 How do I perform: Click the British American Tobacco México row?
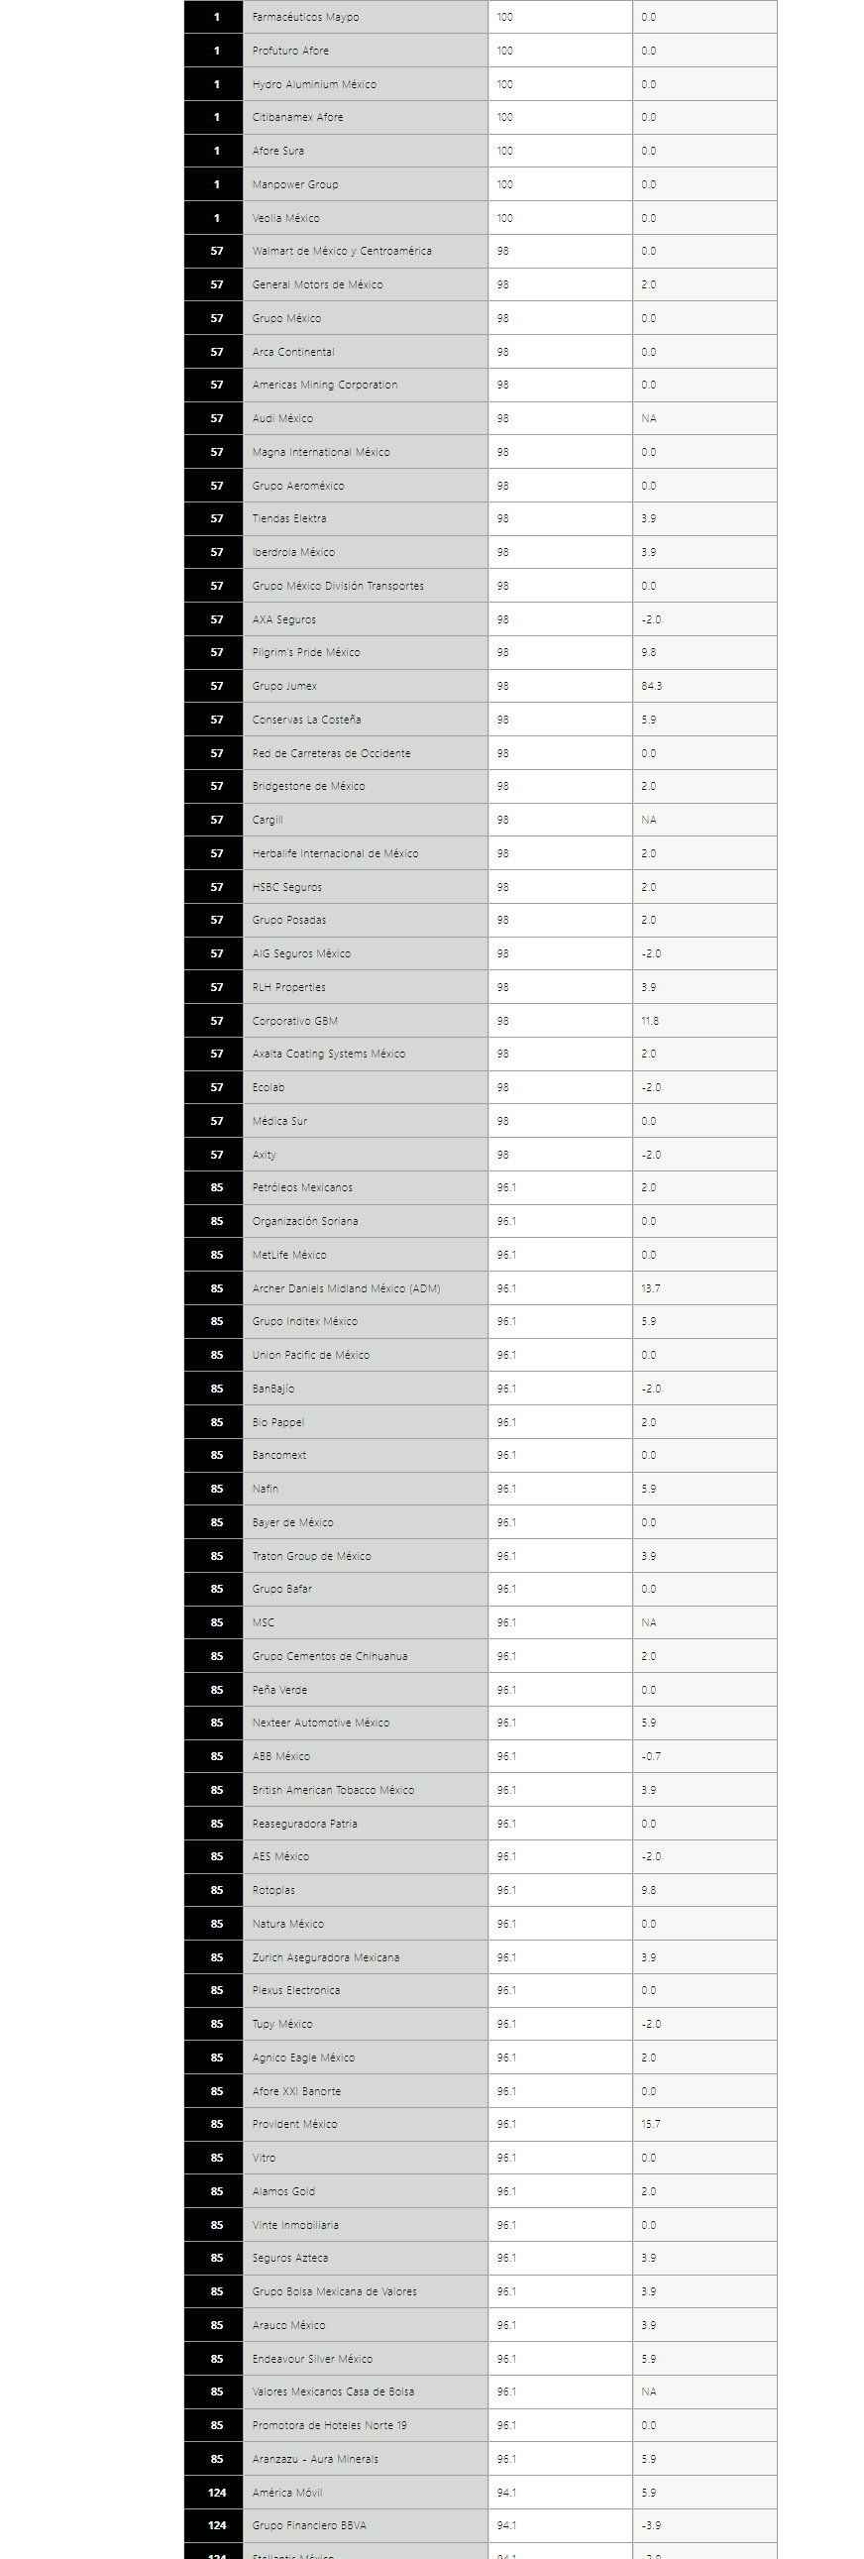pyautogui.click(x=480, y=1790)
